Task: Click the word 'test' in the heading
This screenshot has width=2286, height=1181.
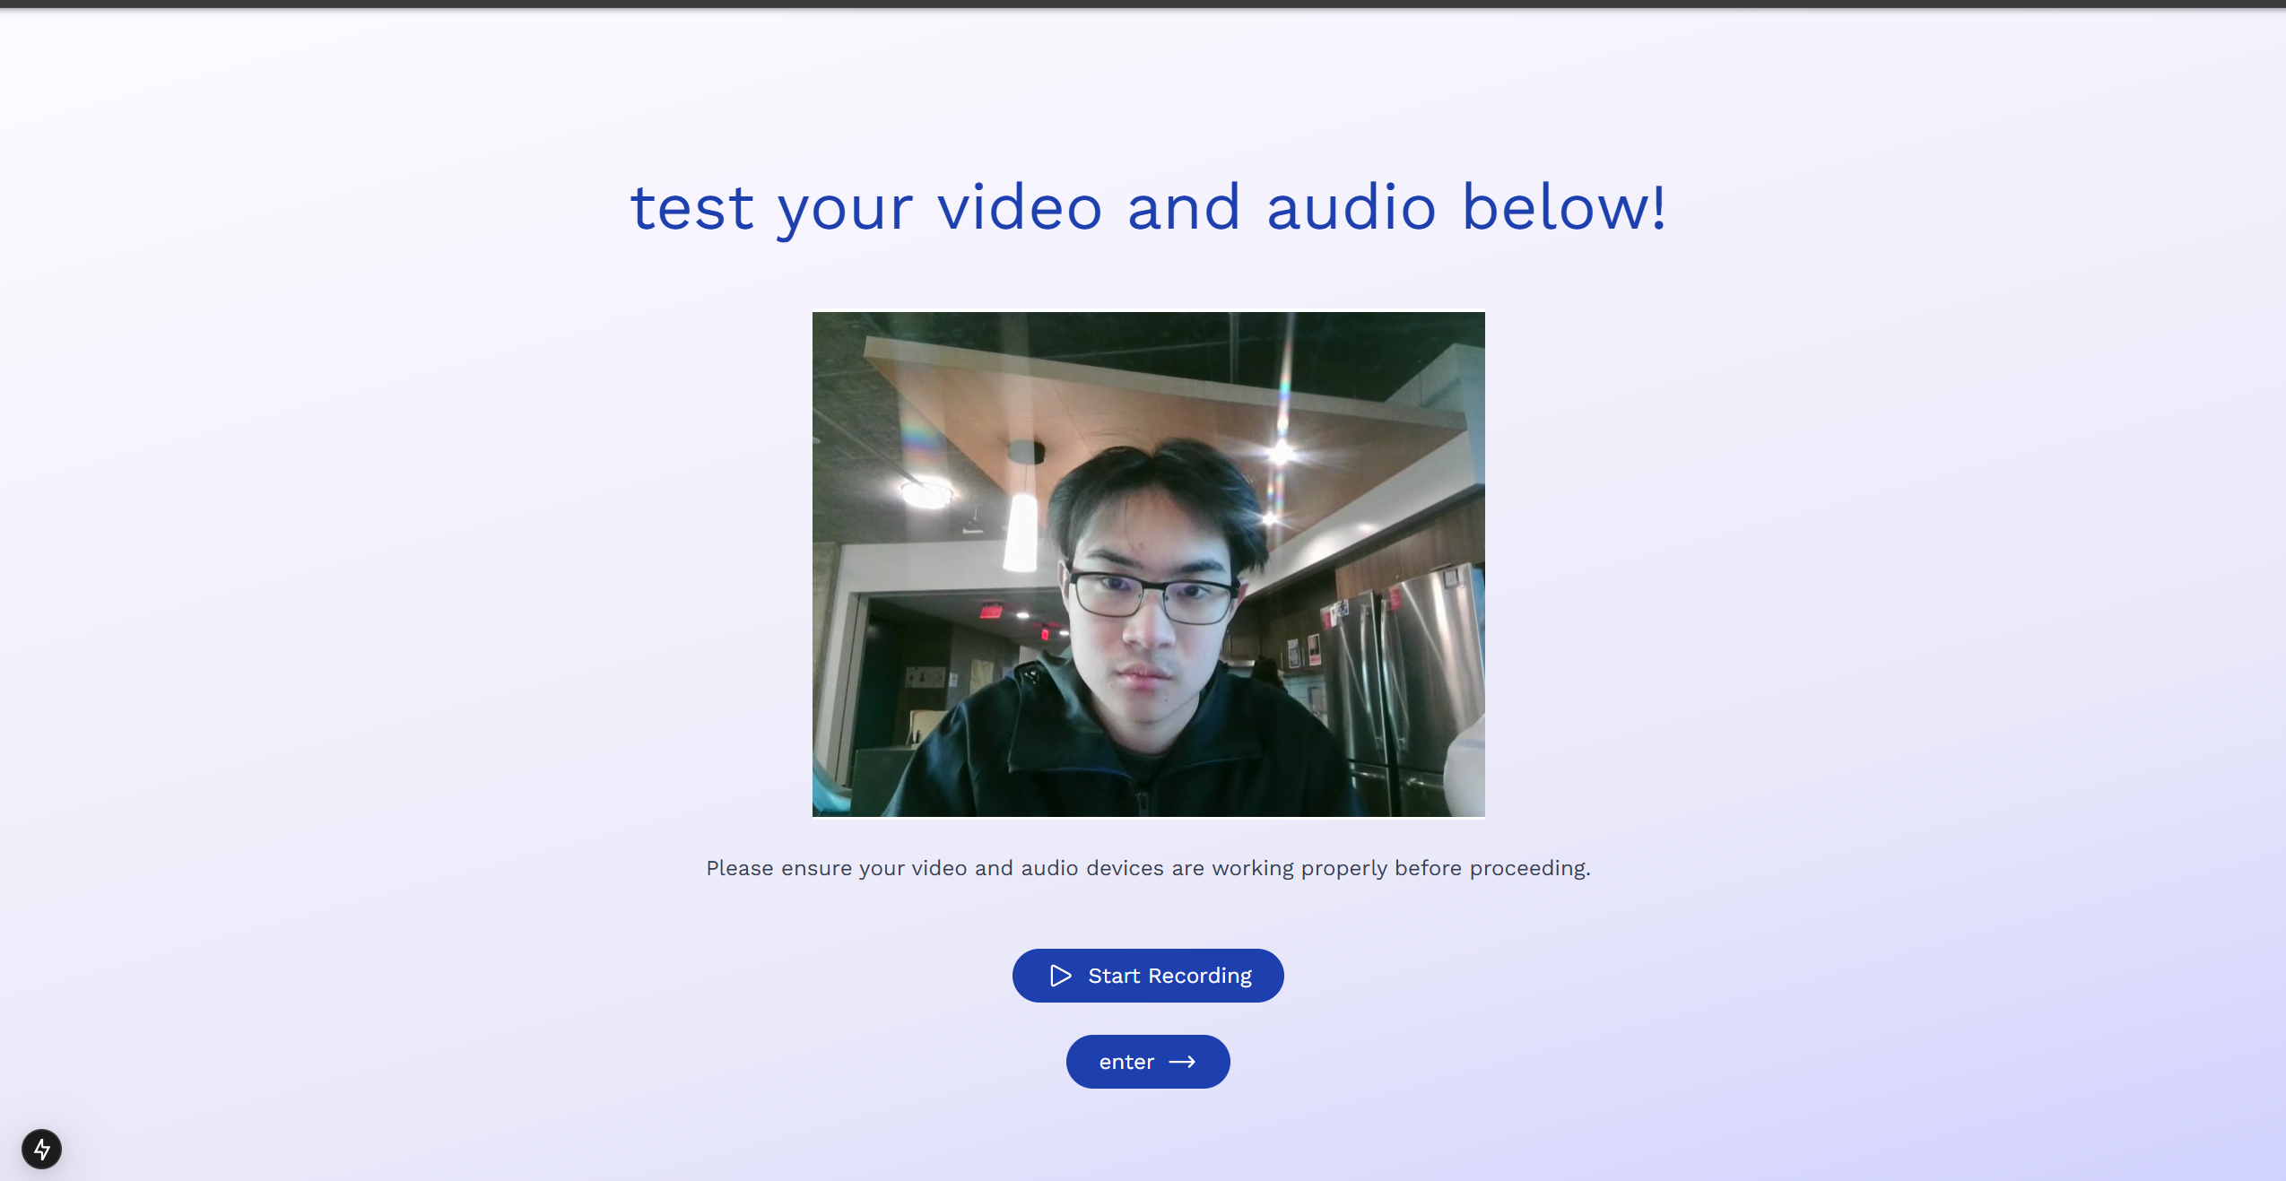Action: pos(691,208)
